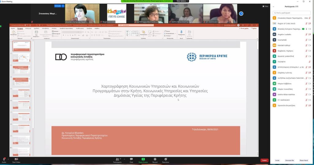Image resolution: width=314 pixels, height=165 pixels.
Task: Open the Participants panel icon in toolbar
Action: coord(117,159)
